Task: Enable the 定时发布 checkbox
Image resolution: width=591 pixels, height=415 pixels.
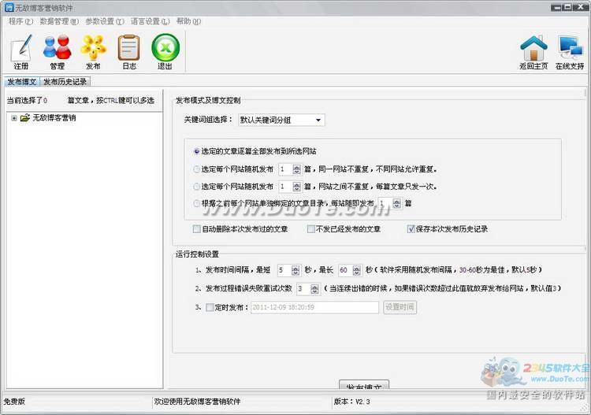Action: (210, 307)
